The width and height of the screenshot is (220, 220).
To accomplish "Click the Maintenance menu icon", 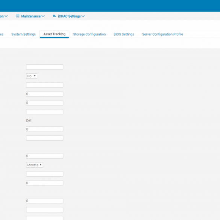I will tap(18, 16).
